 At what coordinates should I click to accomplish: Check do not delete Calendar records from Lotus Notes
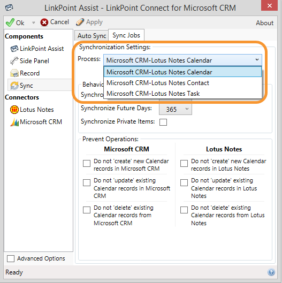point(184,210)
